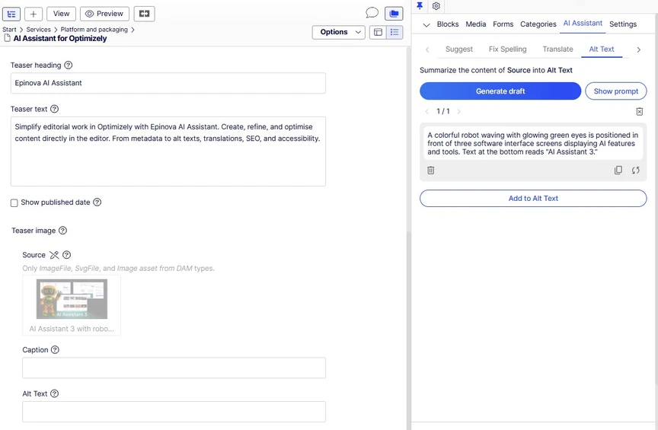Screen dimensions: 658x430
Task: Switch to the Settings tab
Action: 623,24
